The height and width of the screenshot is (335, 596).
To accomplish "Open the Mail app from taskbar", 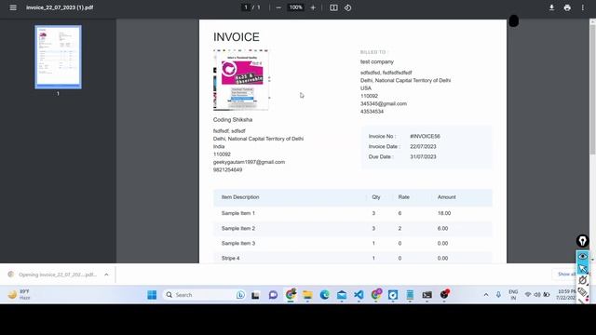I will tap(342, 295).
